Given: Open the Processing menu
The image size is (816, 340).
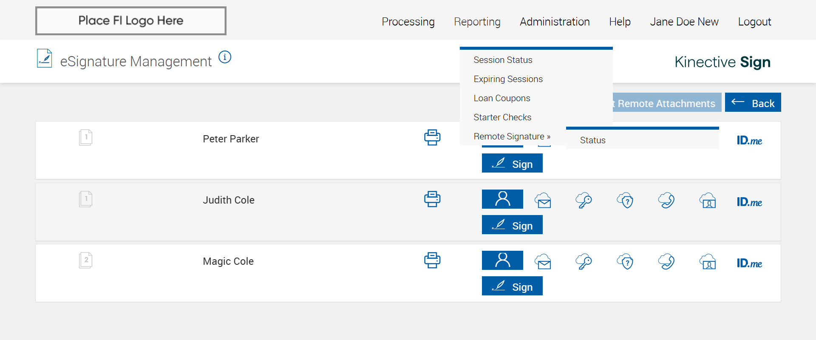Looking at the screenshot, I should (408, 22).
